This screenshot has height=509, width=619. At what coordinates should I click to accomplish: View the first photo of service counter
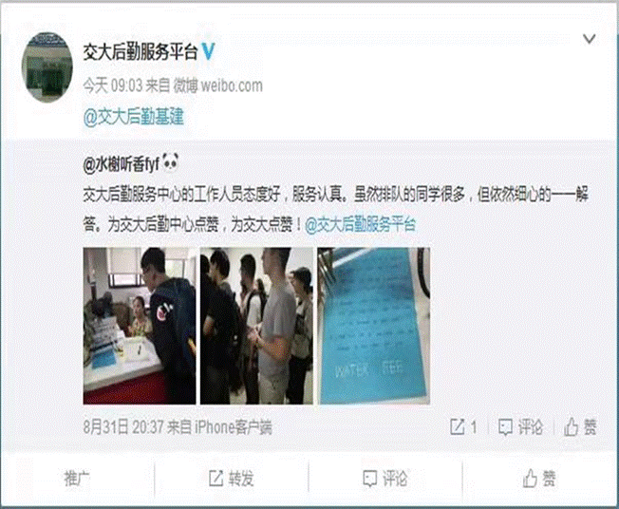coord(140,326)
